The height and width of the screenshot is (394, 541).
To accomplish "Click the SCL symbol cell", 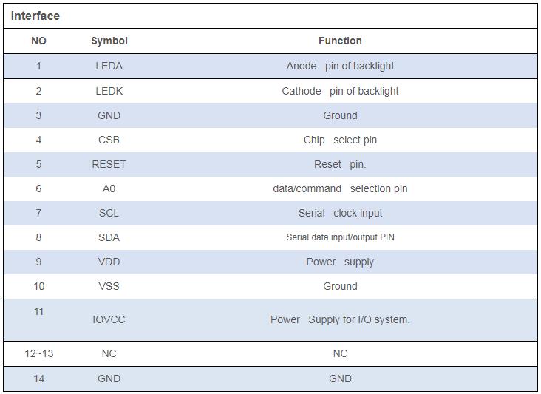I will tap(109, 213).
